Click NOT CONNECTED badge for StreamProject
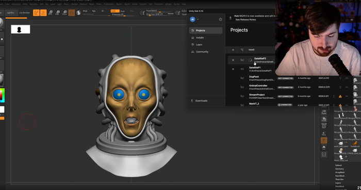 click(x=286, y=96)
